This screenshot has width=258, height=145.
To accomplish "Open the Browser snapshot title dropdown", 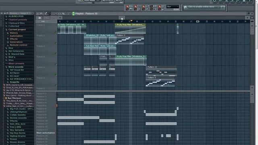I will pyautogui.click(x=20, y=13).
